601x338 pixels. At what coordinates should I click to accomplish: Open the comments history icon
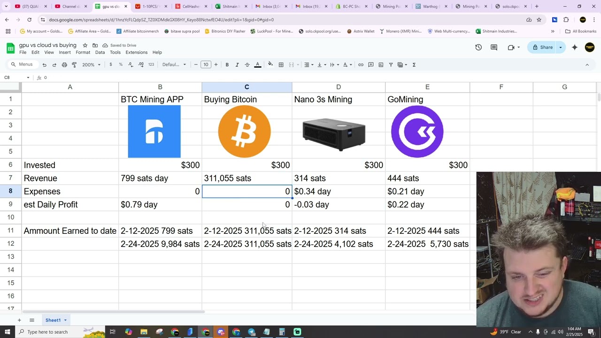(x=494, y=47)
